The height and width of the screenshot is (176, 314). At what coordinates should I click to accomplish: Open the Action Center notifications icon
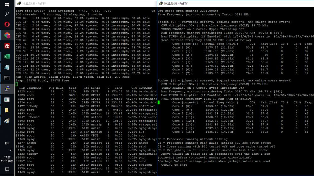click(x=7, y=169)
